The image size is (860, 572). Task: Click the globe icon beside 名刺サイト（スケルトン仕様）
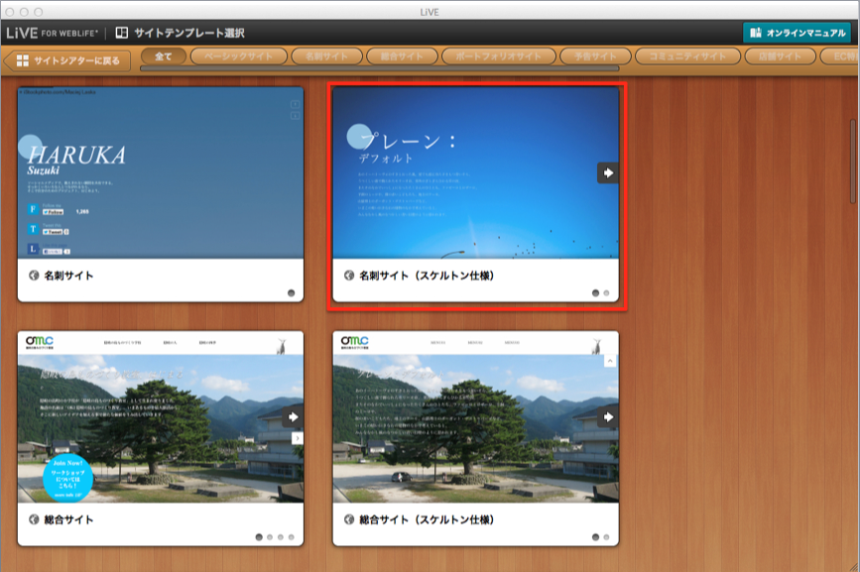(x=349, y=276)
